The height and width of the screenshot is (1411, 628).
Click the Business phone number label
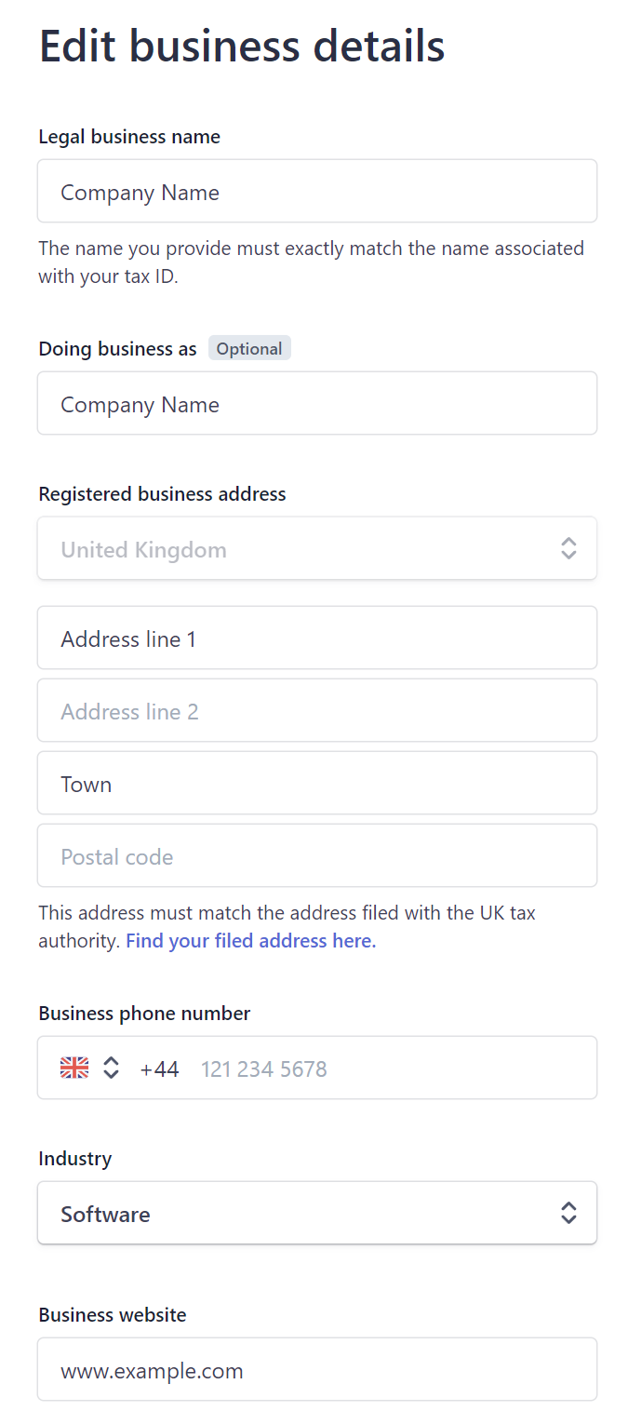145,1014
